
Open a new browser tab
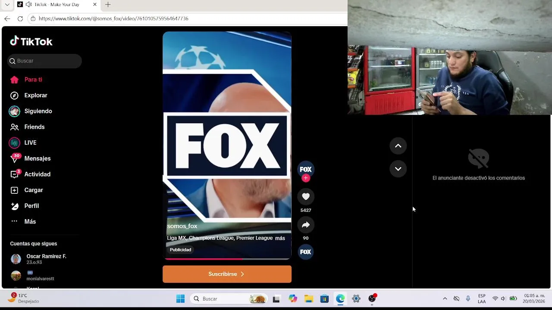108,5
